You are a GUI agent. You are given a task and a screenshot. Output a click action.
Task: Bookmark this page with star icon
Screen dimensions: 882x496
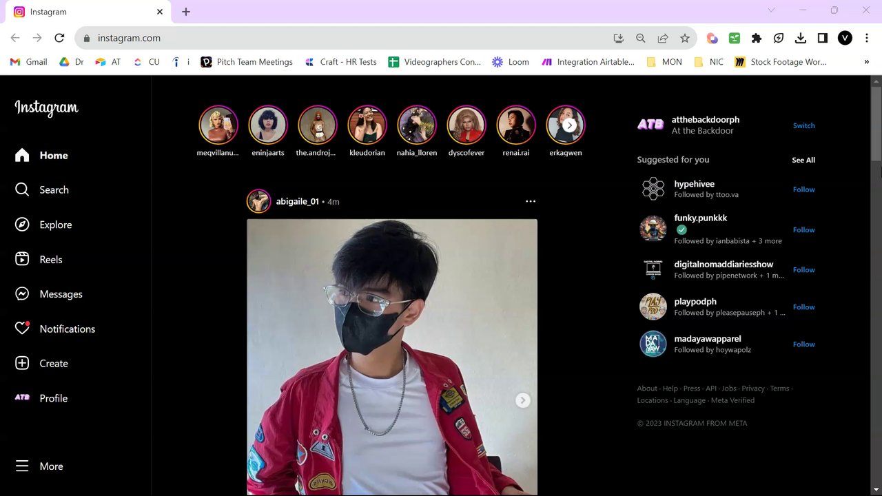click(684, 39)
